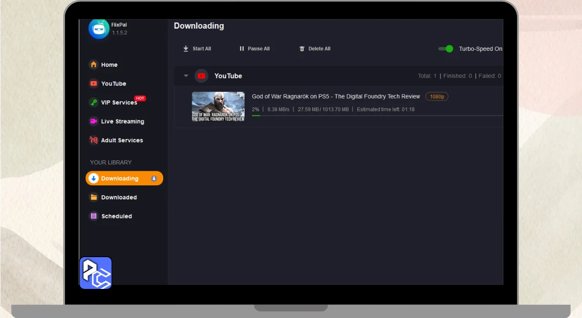
Task: Click the Pause All button label
Action: 259,49
